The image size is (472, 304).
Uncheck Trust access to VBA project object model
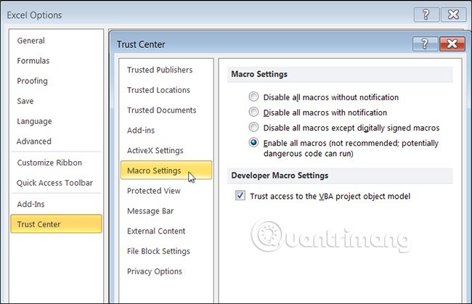240,196
